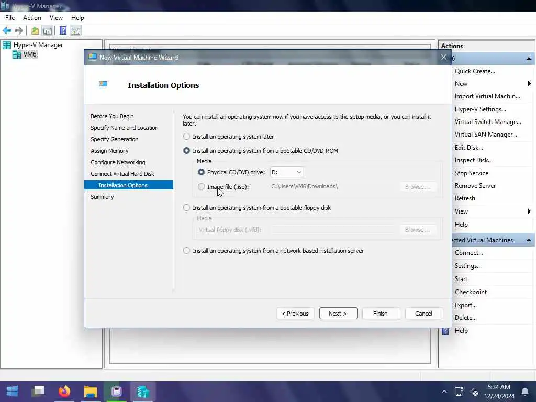Image resolution: width=536 pixels, height=402 pixels.
Task: Click the Hyper-V Manager taskbar icon
Action: (x=143, y=392)
